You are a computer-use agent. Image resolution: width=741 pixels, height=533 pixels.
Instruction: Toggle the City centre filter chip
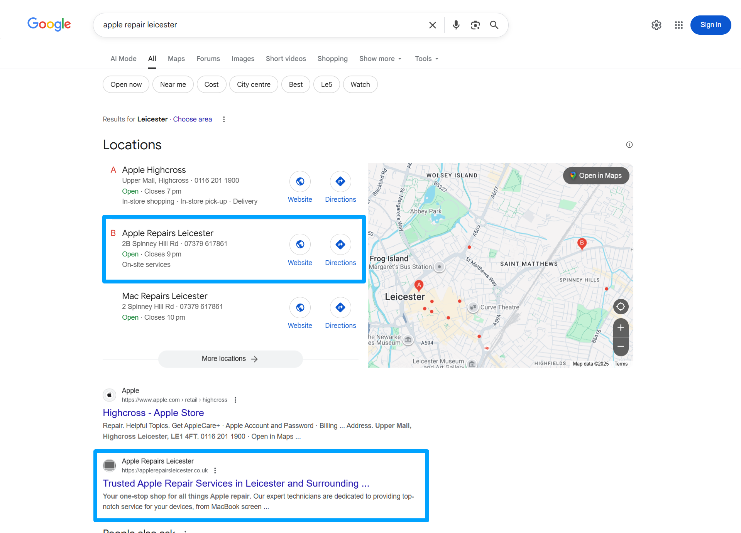253,84
